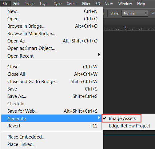This screenshot has width=155, height=149.
Task: Open the Style Normal dropdown
Action: [x=135, y=13]
